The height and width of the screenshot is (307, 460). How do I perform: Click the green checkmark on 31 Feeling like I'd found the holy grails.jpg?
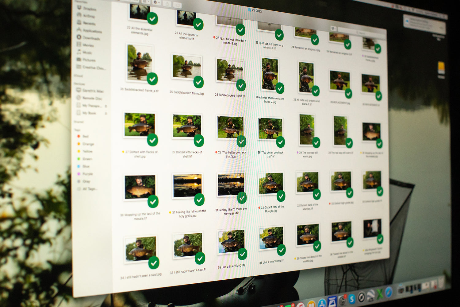pos(199,200)
